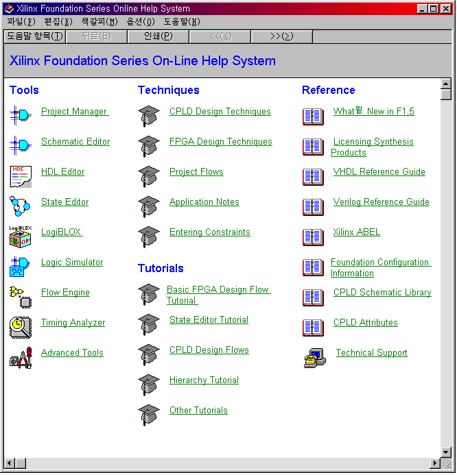Open the CPLD Design Flows link

[x=209, y=350]
